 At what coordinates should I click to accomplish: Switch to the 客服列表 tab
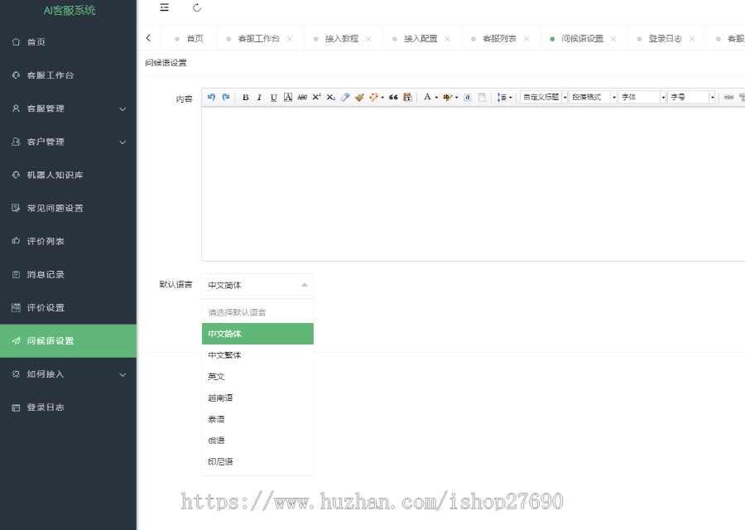[499, 38]
